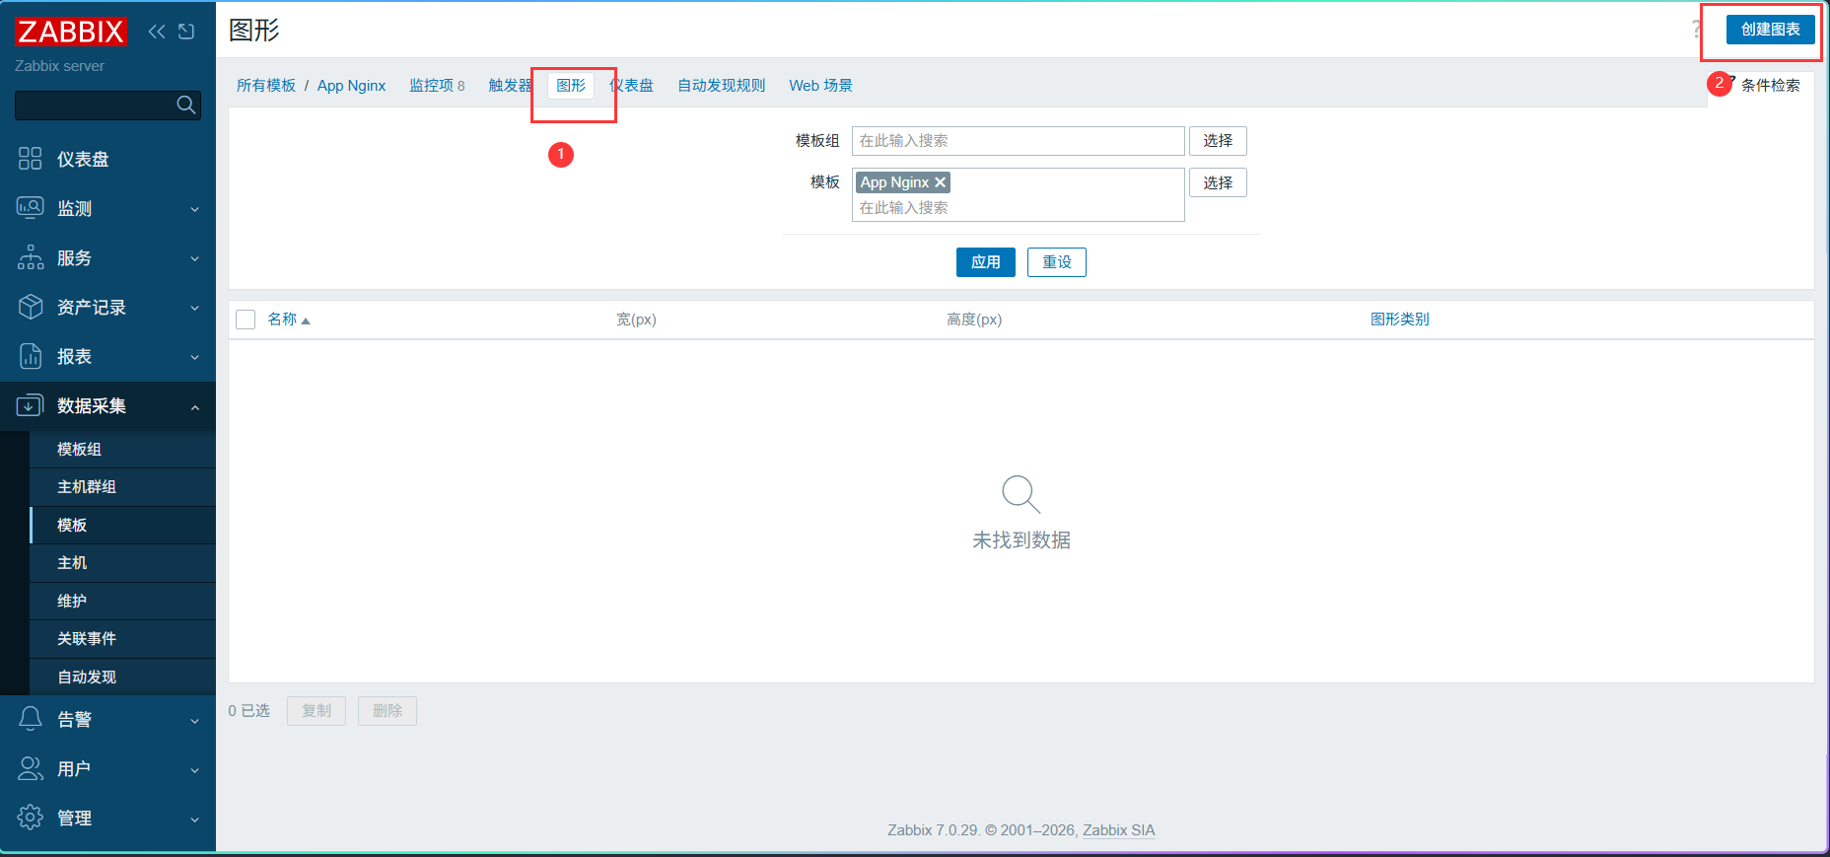Image resolution: width=1830 pixels, height=857 pixels.
Task: Toggle the select-all checkbox in table header
Action: click(246, 320)
